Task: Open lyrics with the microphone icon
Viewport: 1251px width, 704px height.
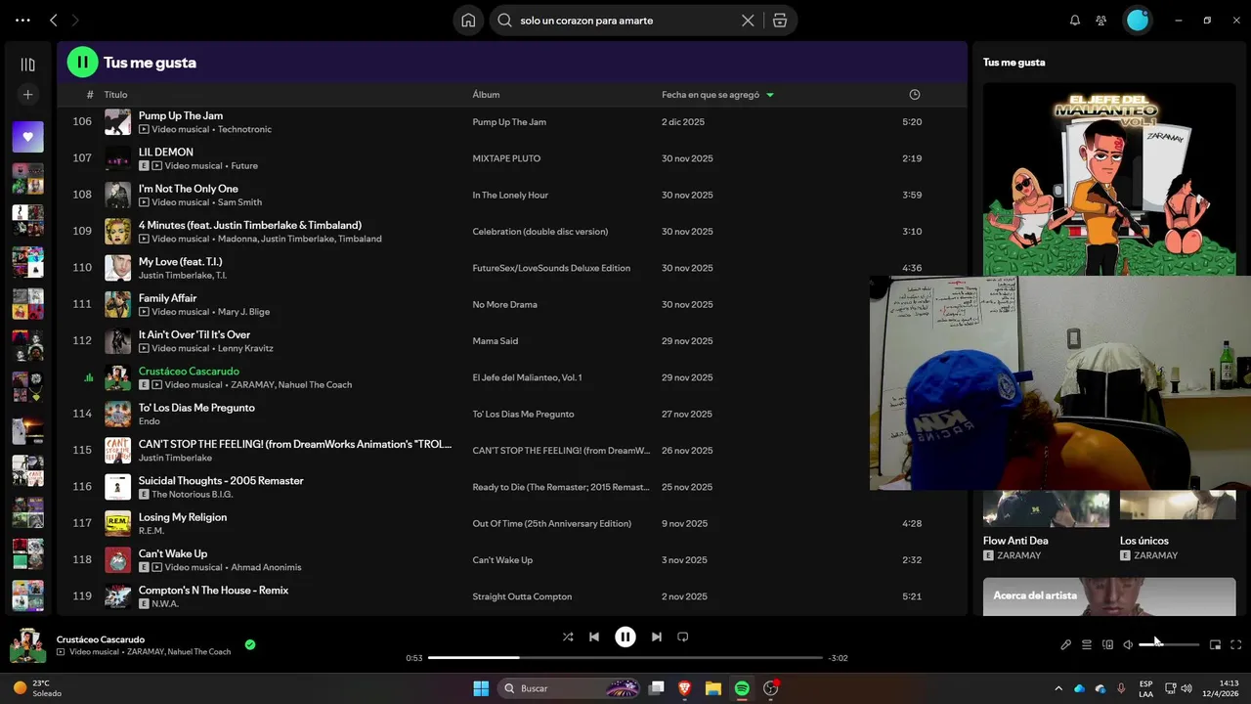Action: click(x=1066, y=644)
